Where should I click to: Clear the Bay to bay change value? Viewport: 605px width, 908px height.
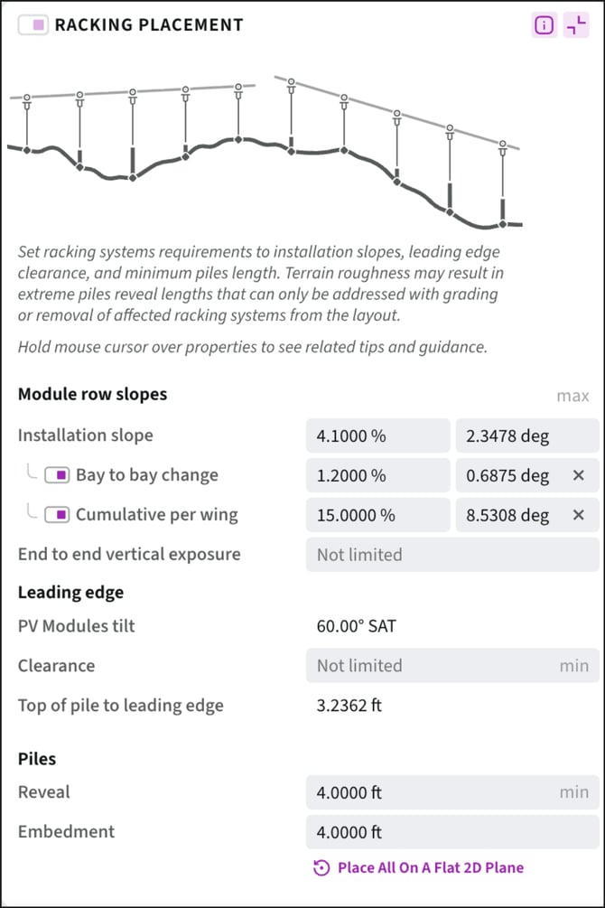[579, 475]
